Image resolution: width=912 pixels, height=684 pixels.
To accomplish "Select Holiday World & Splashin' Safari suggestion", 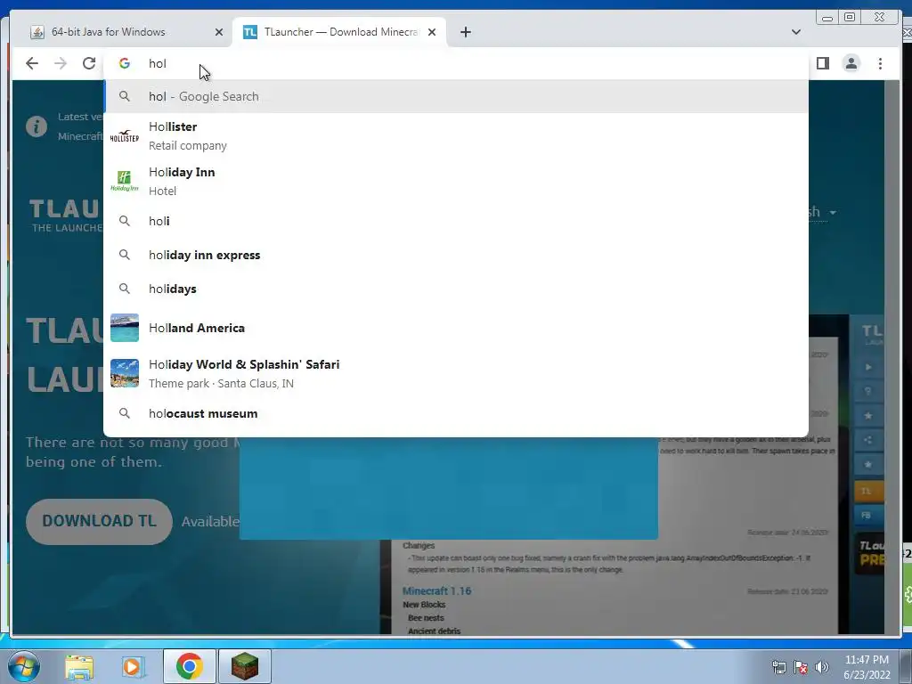I will coord(456,373).
